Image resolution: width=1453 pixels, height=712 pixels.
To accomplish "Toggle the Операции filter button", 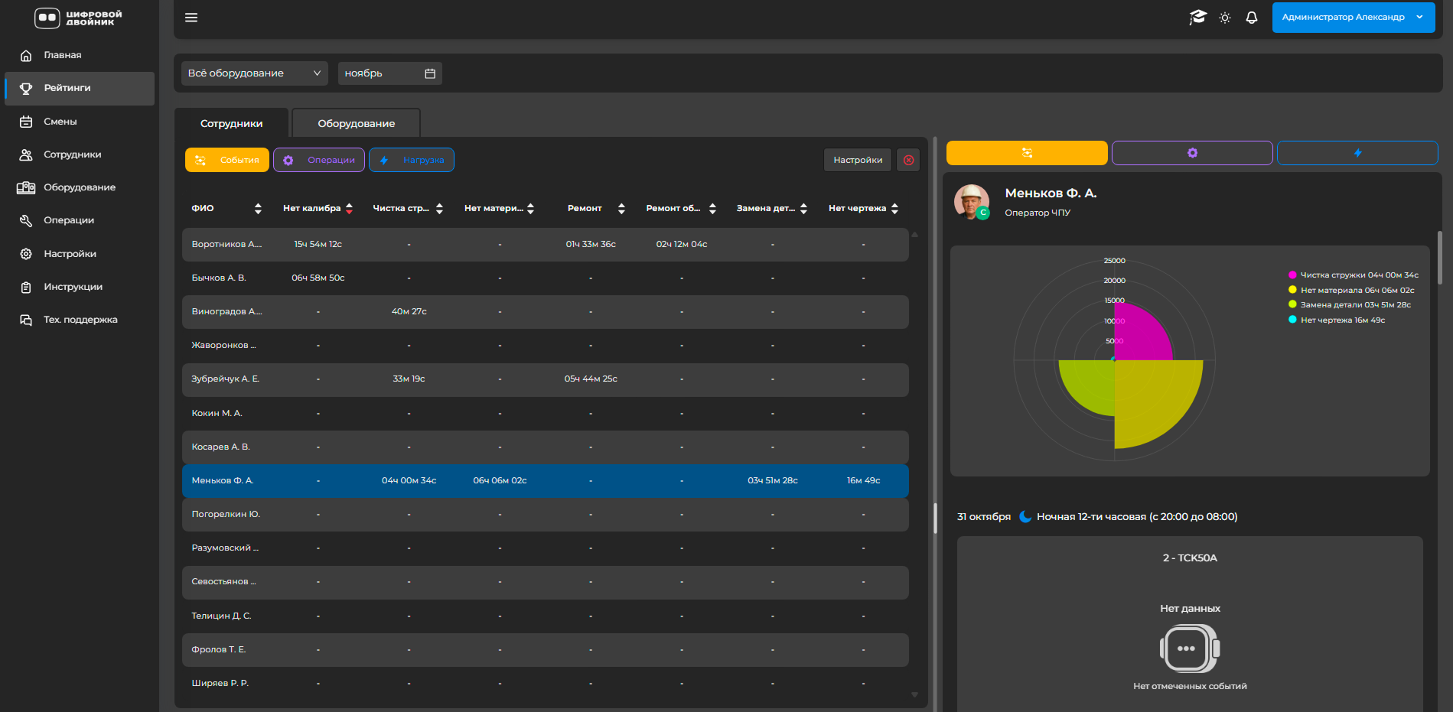I will coord(319,160).
